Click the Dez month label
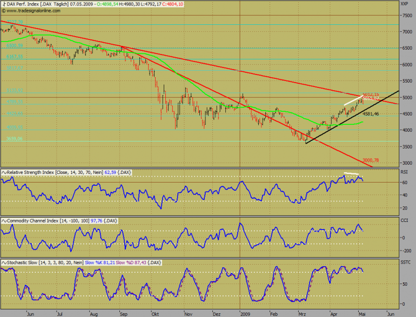 [217, 314]
